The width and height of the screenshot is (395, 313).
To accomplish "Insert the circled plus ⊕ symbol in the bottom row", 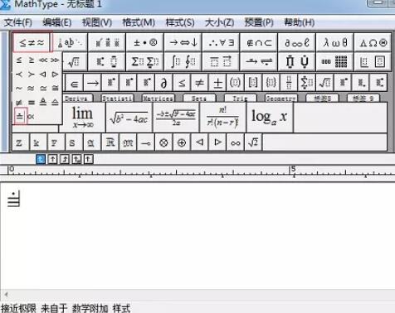I will tap(182, 142).
